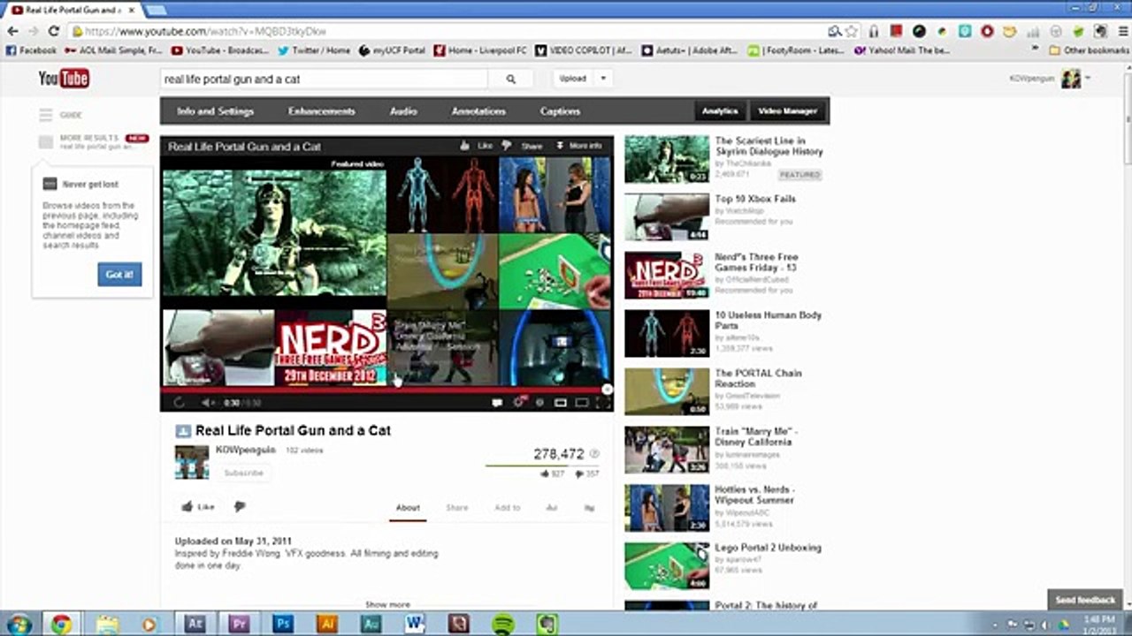
Task: Click the YouTube search input field
Action: point(324,79)
